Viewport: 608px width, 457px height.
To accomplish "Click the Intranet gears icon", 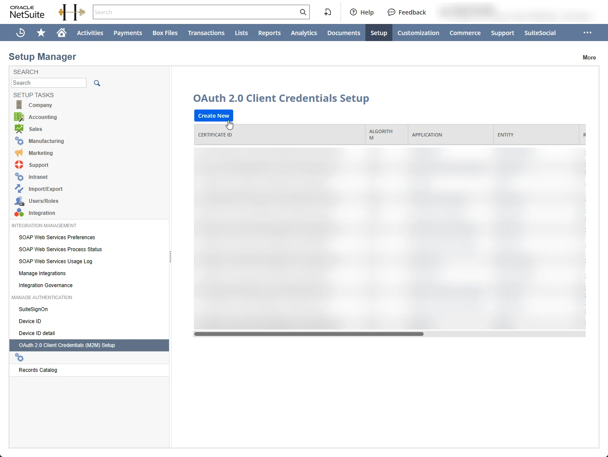I will (19, 177).
